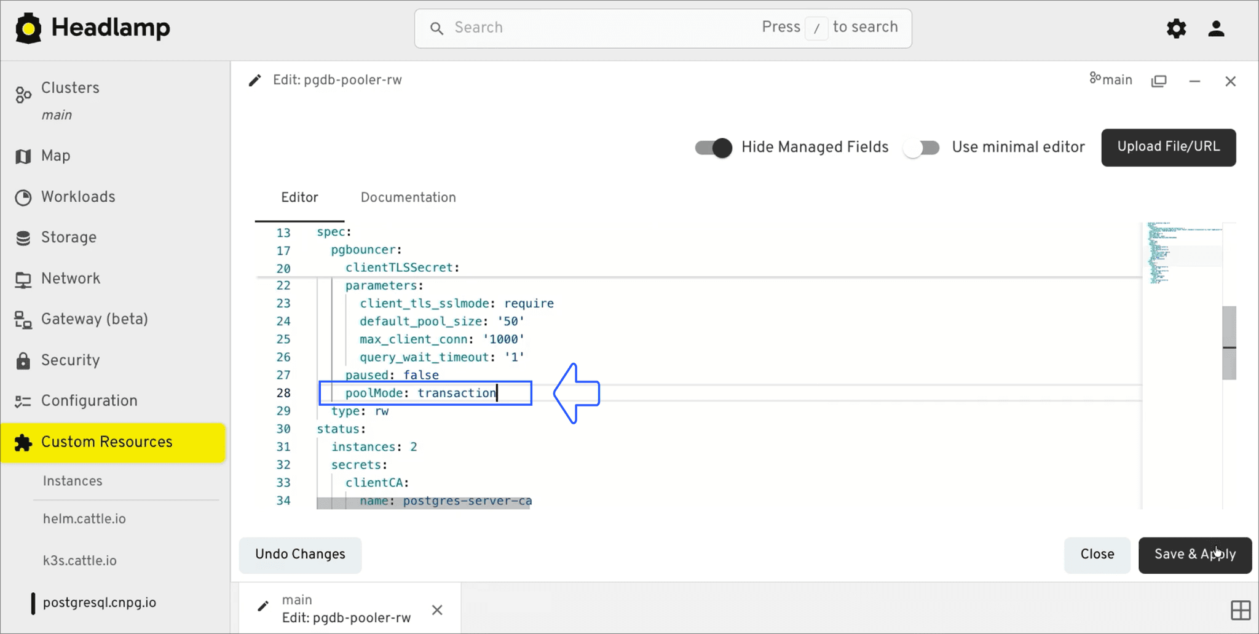
Task: Click the search magnifier icon
Action: (436, 28)
